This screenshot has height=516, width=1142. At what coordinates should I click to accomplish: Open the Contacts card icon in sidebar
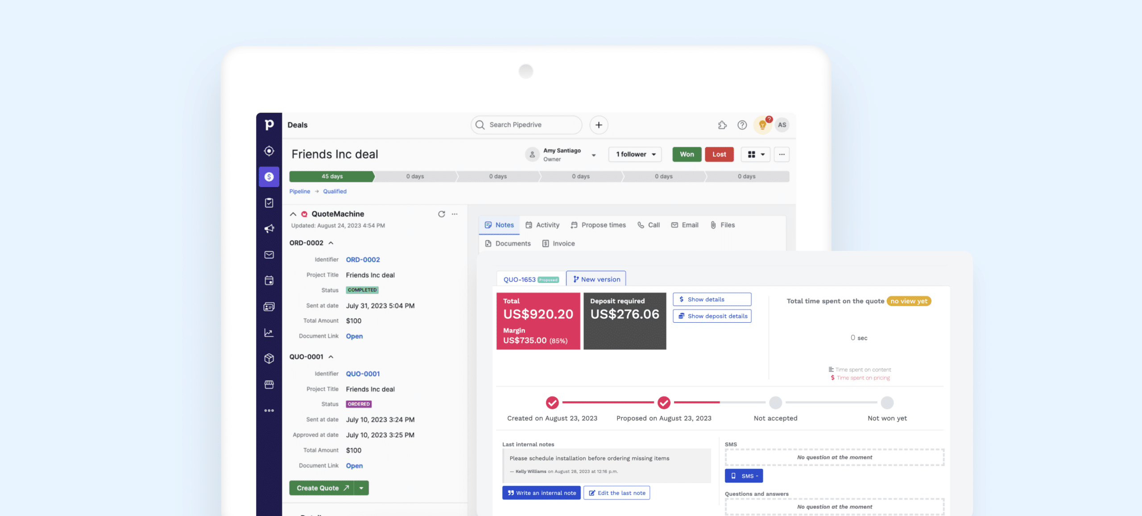point(269,307)
